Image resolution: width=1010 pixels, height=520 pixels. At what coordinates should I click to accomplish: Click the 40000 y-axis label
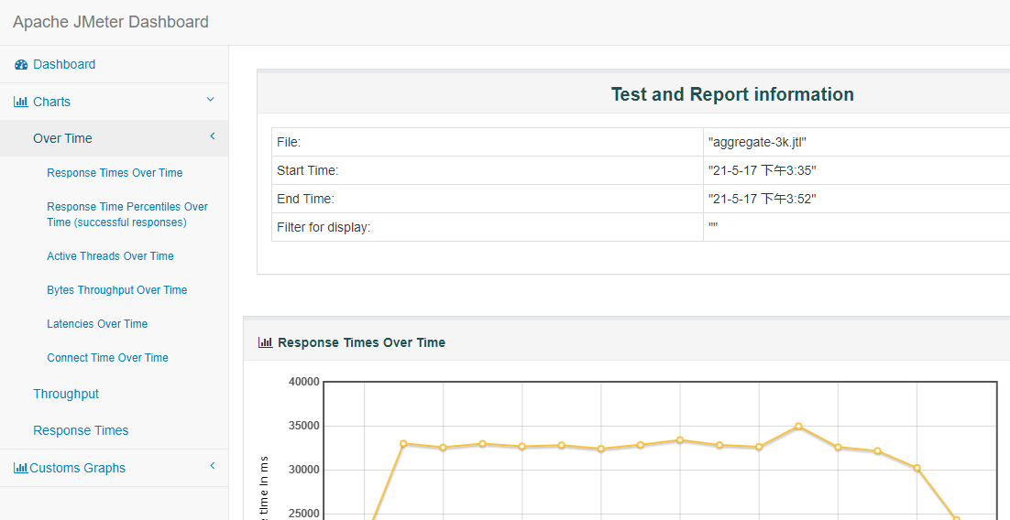304,382
